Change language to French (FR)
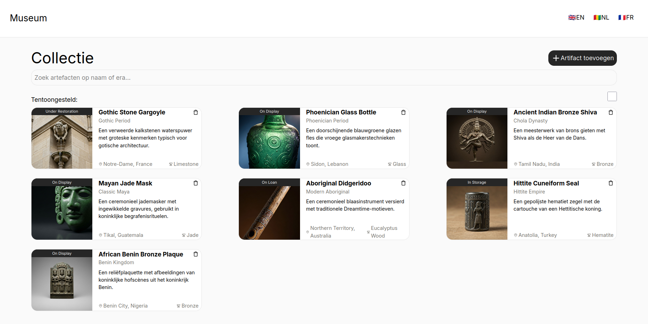 (626, 17)
